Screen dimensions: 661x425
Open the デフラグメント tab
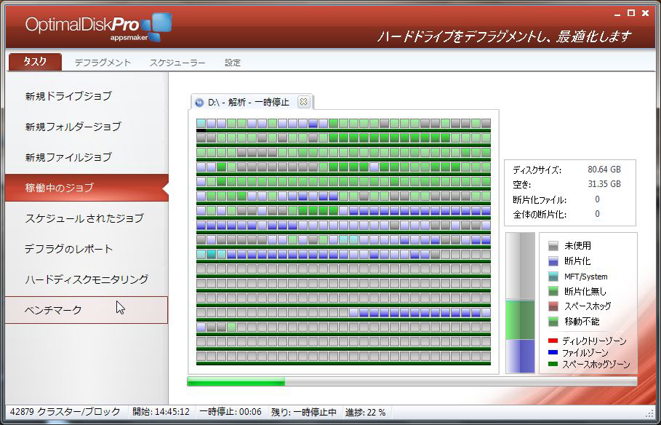coord(103,63)
